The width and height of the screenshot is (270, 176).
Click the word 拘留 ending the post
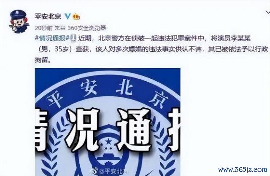coord(41,60)
